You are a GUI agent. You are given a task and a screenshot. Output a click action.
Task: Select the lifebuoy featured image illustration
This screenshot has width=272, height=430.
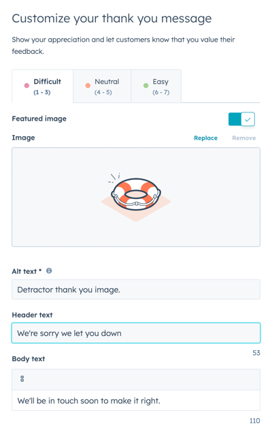point(136,197)
